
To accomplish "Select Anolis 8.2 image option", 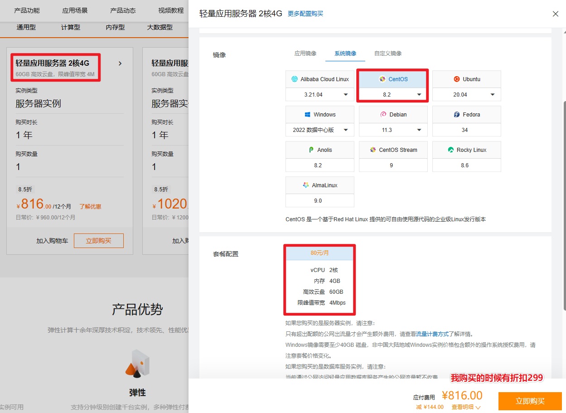I will coord(320,156).
